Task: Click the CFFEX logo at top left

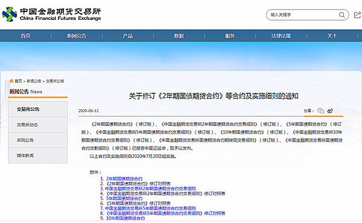Action: 51,14
